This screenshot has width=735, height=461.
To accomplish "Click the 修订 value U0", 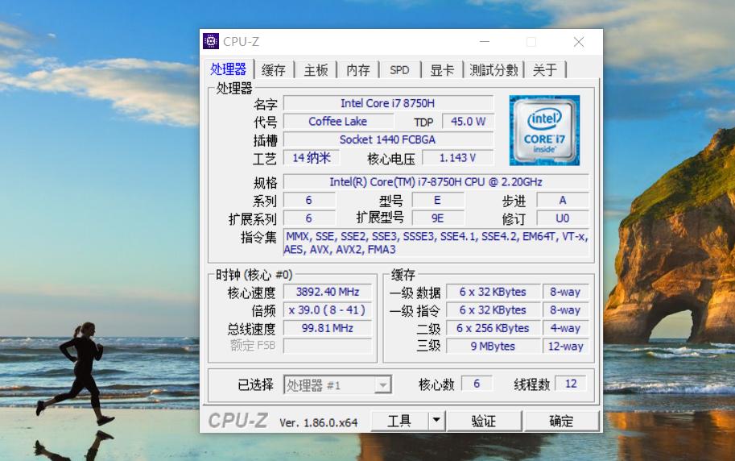I will click(x=563, y=218).
